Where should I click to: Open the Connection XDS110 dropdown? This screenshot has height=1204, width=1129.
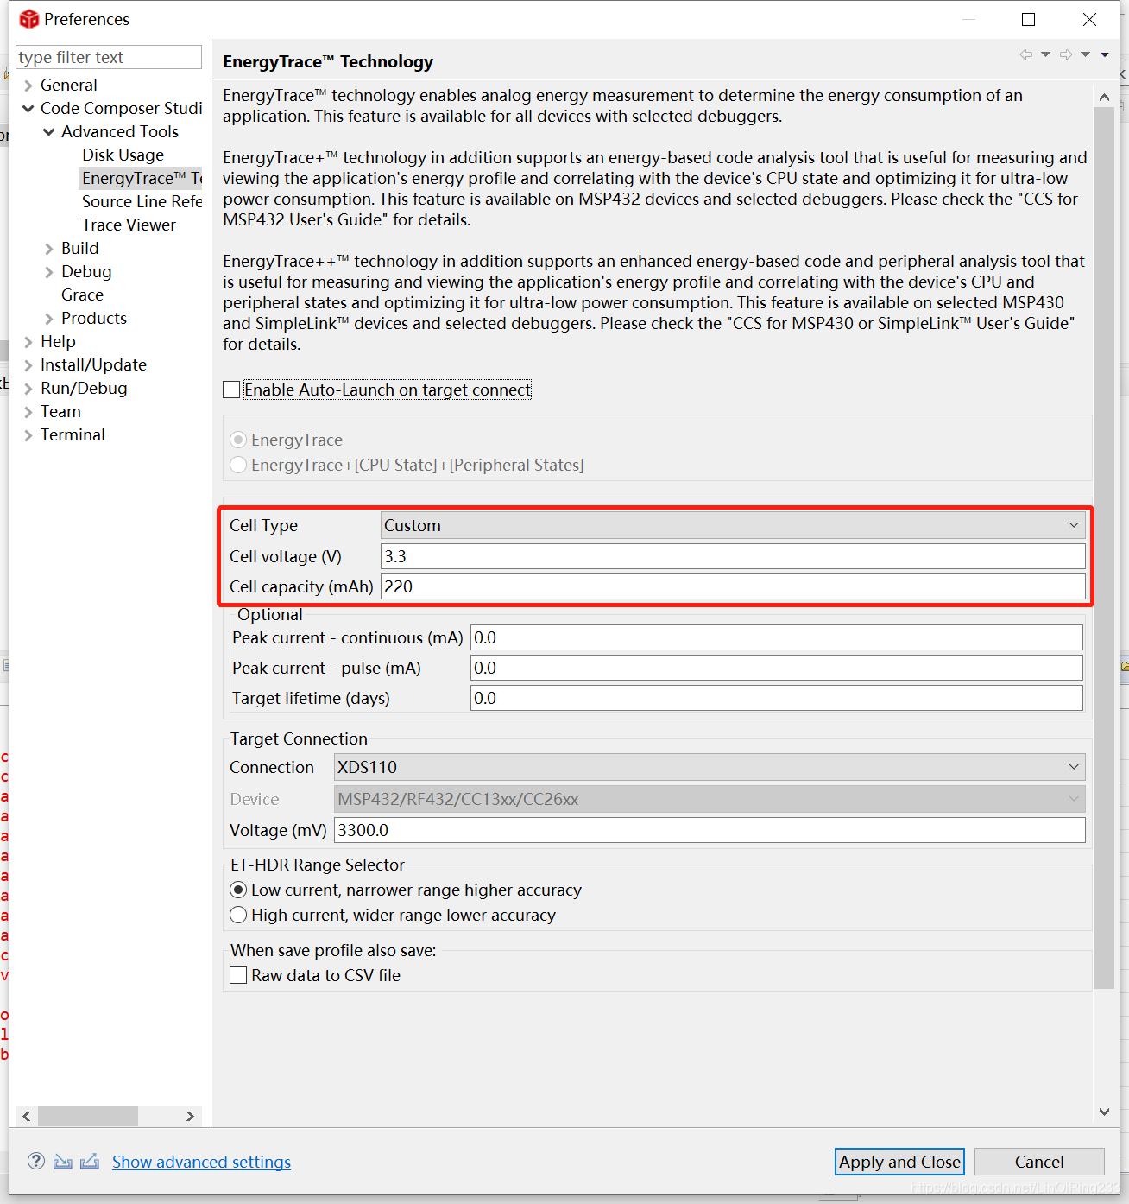[710, 767]
